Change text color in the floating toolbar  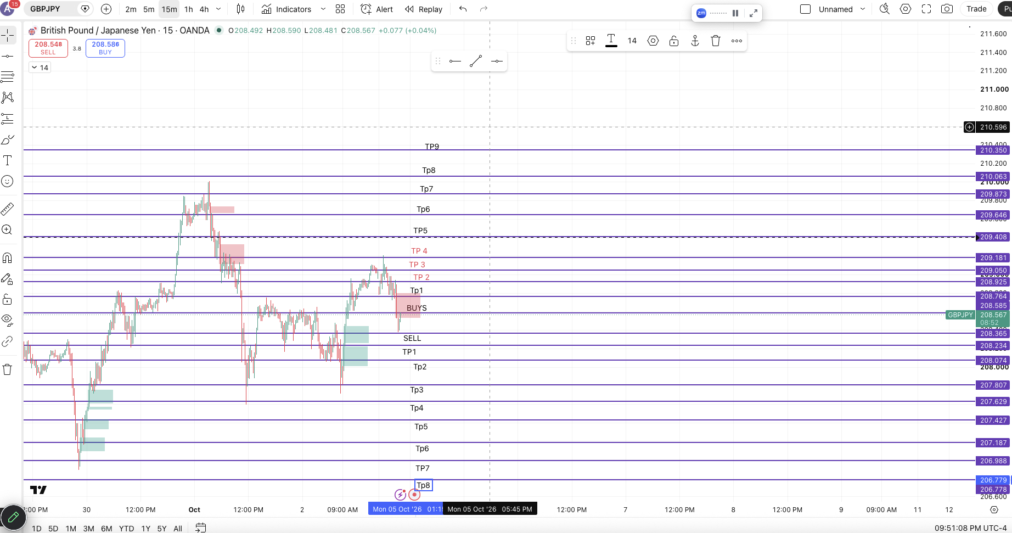[611, 41]
